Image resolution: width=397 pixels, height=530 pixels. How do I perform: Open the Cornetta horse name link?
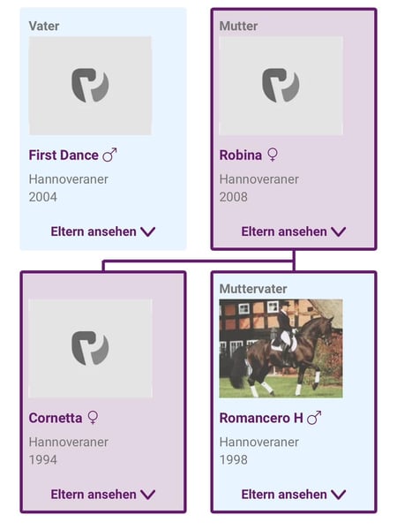coord(56,418)
